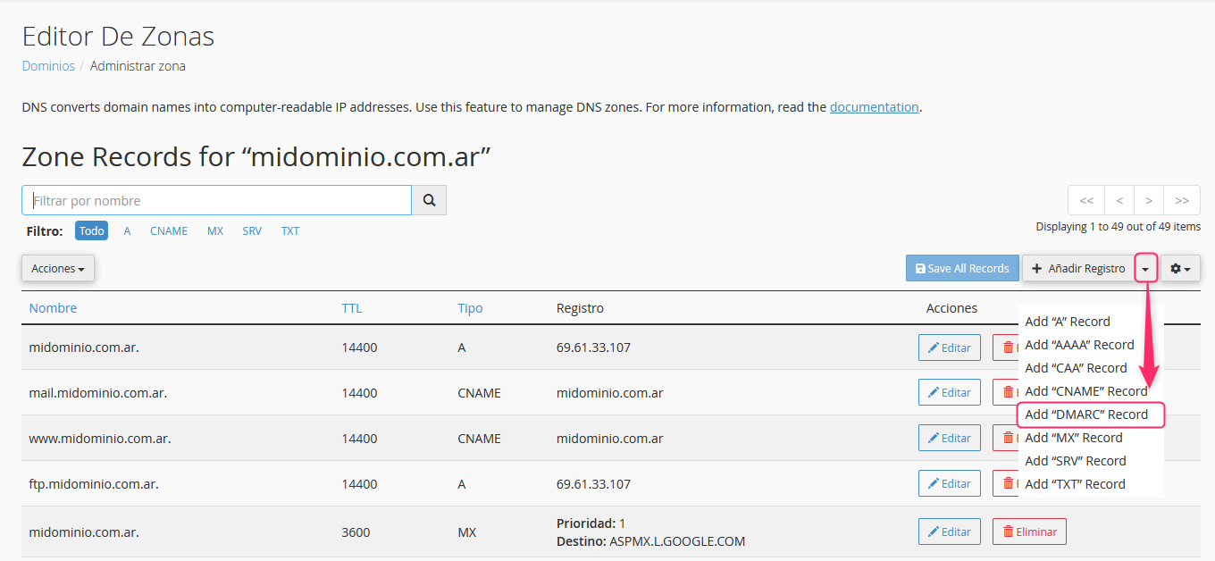
Task: Show all records with Todo filter
Action: point(91,230)
